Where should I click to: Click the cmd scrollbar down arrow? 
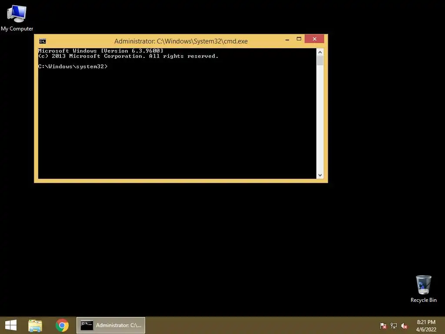tap(320, 175)
